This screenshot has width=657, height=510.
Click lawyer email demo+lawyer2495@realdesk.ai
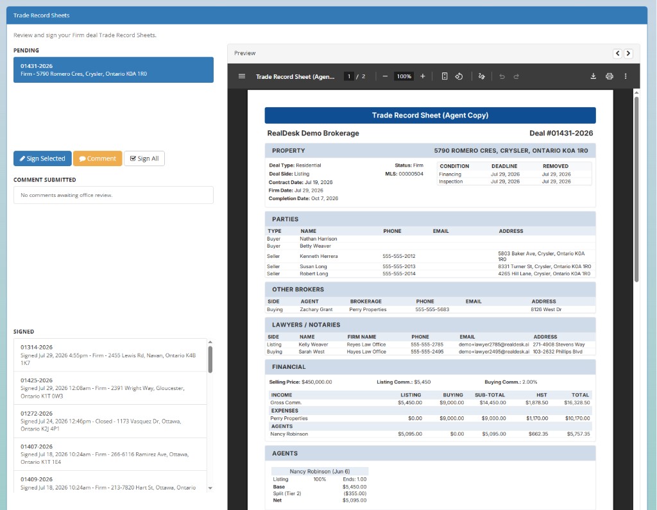494,352
